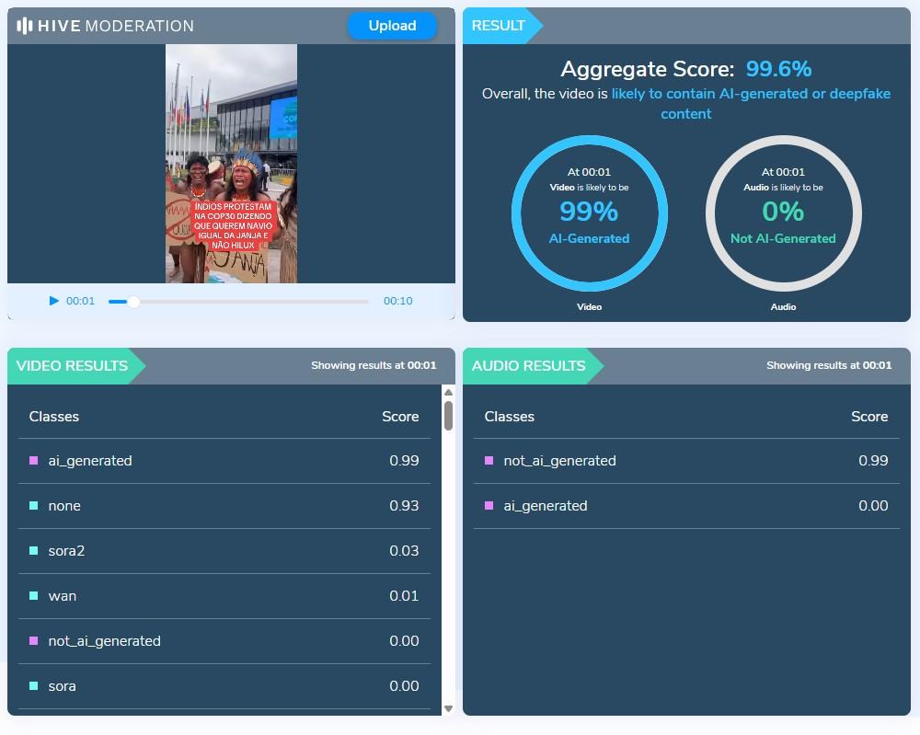
Task: Select the Video 99% AI-Generated circle
Action: [589, 213]
